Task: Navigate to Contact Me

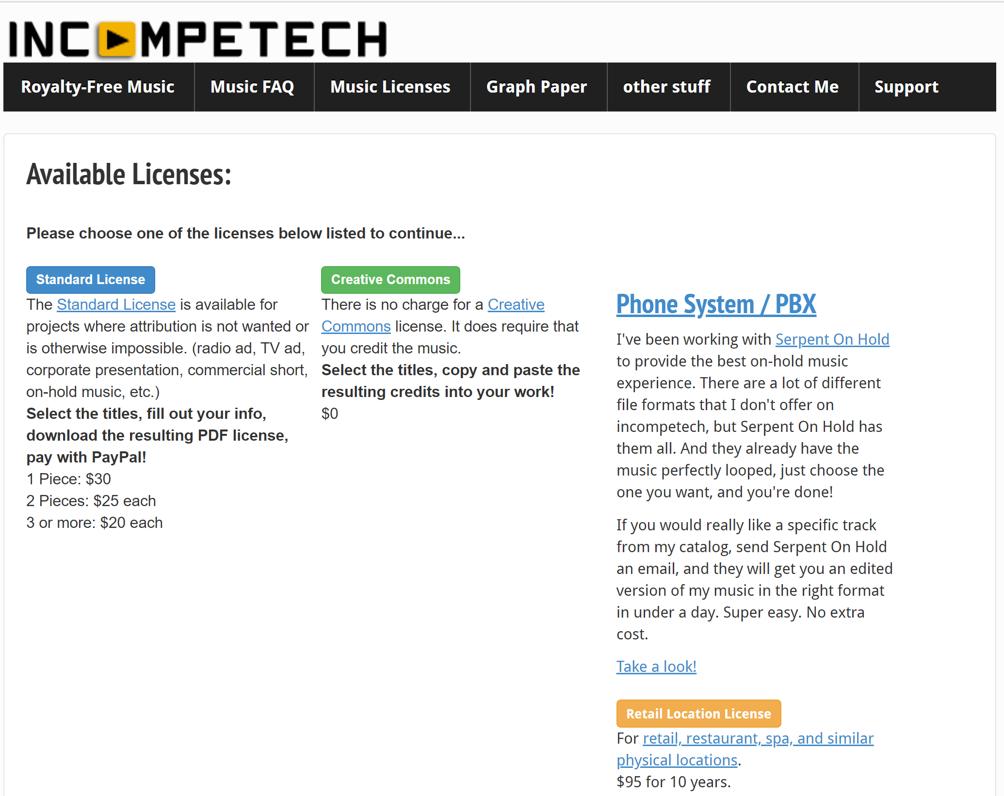Action: tap(792, 87)
